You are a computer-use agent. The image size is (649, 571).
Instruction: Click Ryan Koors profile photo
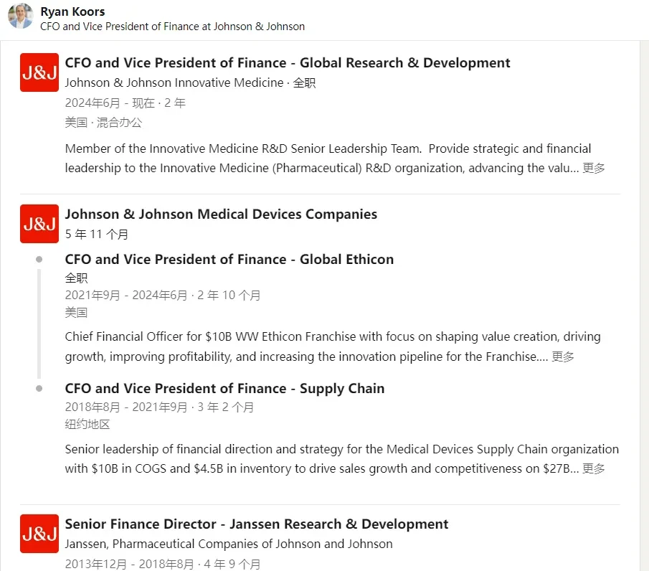(20, 16)
